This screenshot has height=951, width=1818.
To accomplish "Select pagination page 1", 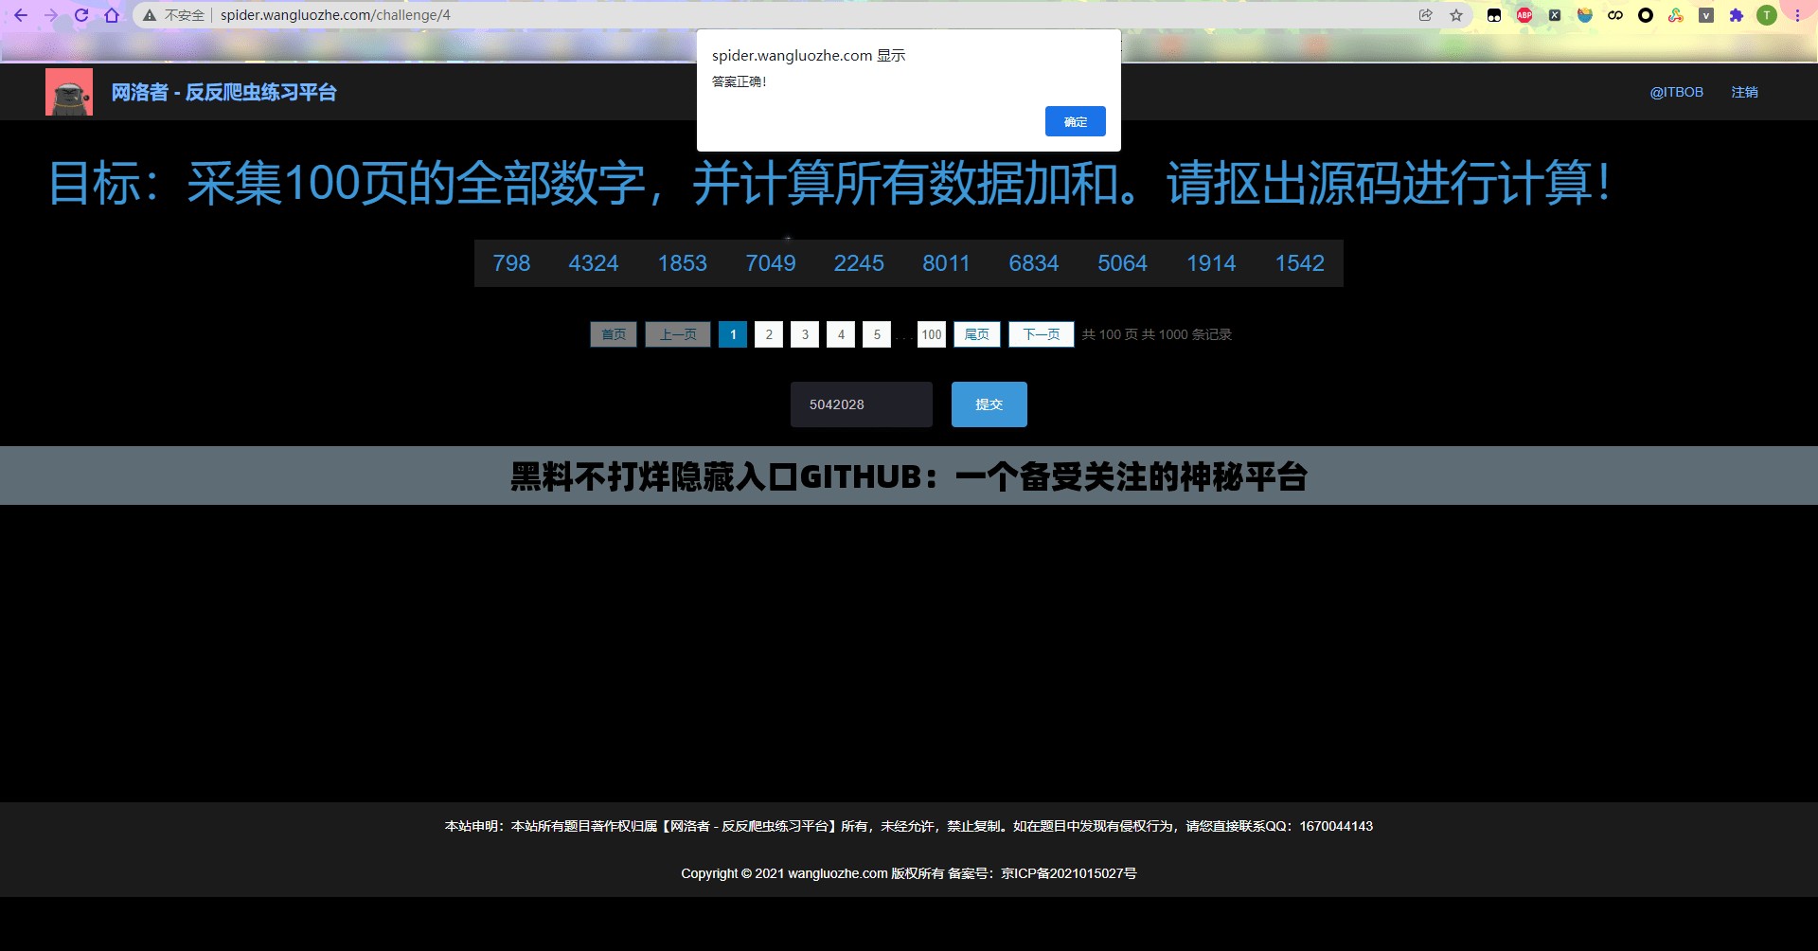I will (733, 334).
